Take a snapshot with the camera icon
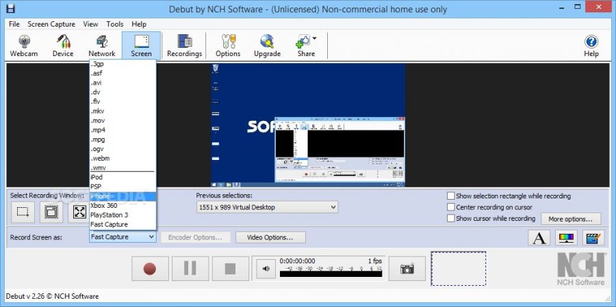The height and width of the screenshot is (307, 616). point(407,269)
